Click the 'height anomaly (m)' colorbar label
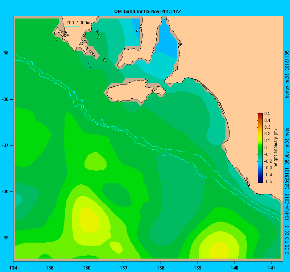 tap(276, 148)
